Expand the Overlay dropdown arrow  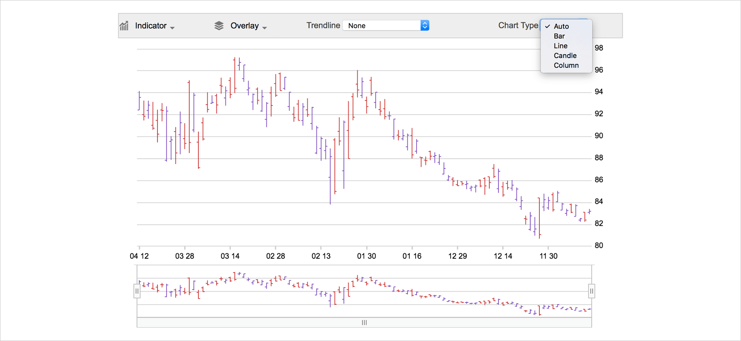[x=264, y=28]
